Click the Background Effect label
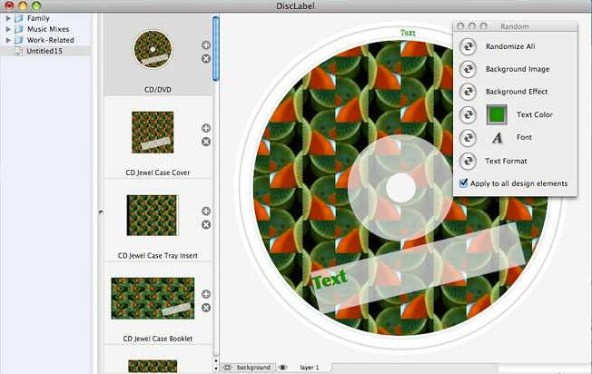Screen dimensions: 592x374 point(517,92)
